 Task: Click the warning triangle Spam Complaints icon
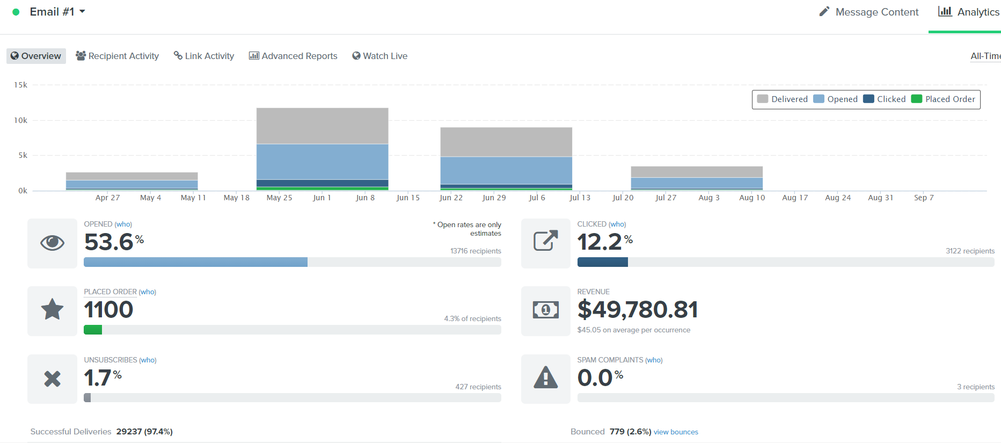click(545, 377)
